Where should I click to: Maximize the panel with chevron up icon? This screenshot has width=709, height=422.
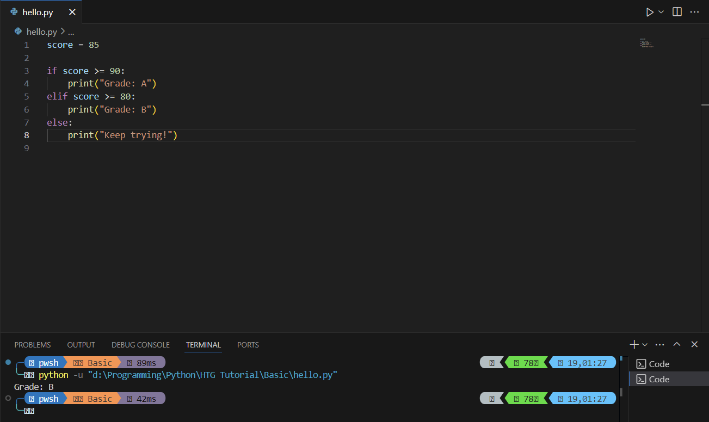[677, 344]
